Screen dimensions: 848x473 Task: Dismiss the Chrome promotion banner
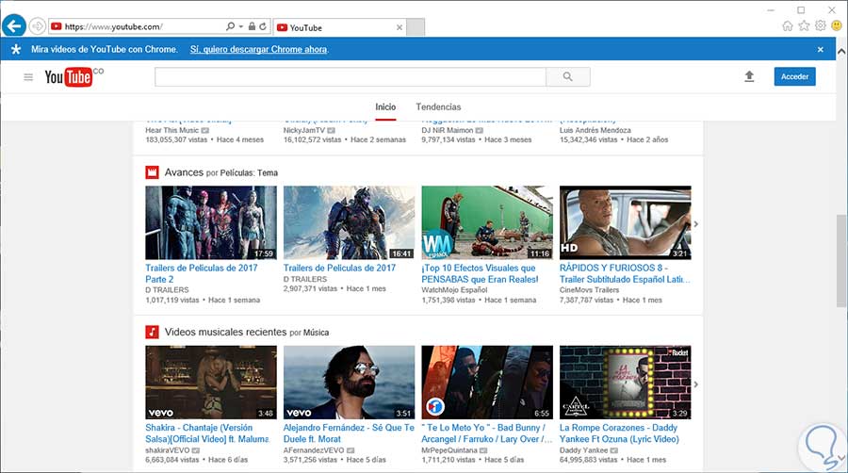coord(820,49)
